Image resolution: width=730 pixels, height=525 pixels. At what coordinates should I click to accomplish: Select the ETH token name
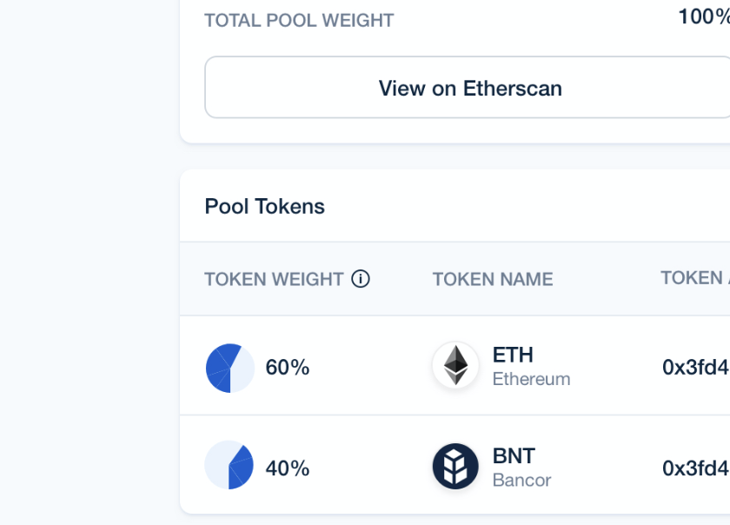[x=513, y=355]
